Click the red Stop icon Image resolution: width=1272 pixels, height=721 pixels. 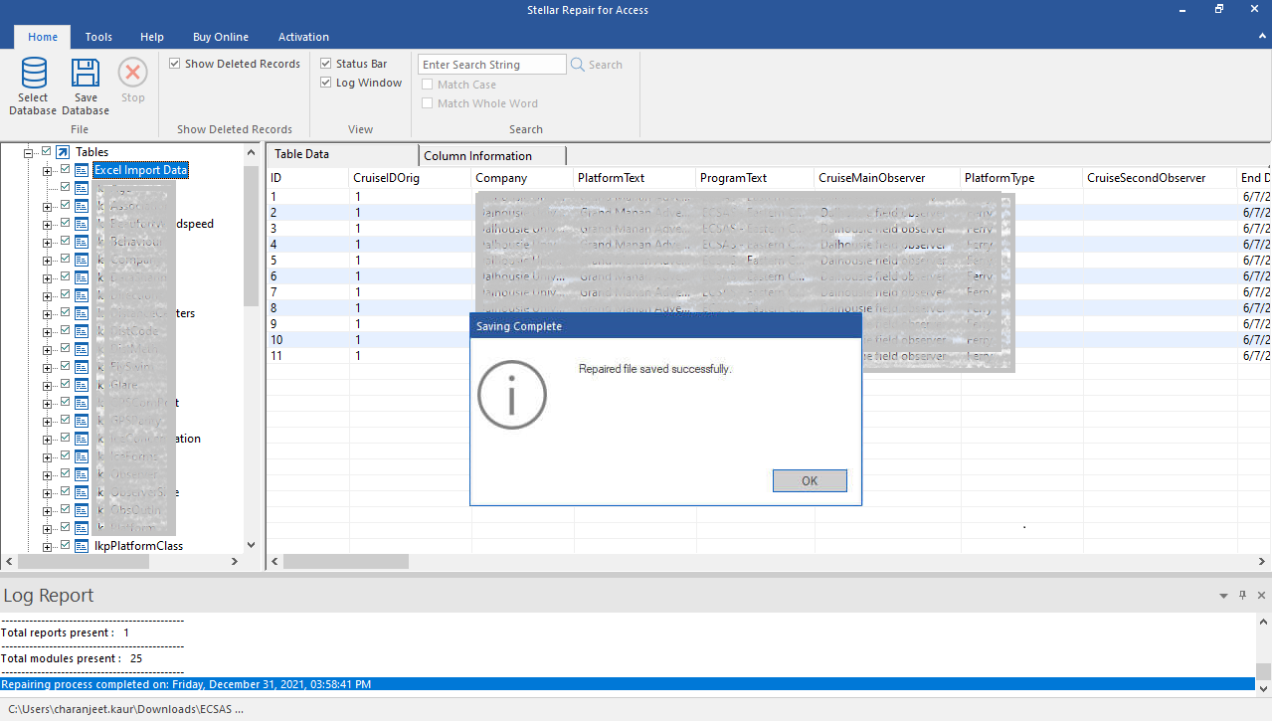click(132, 73)
